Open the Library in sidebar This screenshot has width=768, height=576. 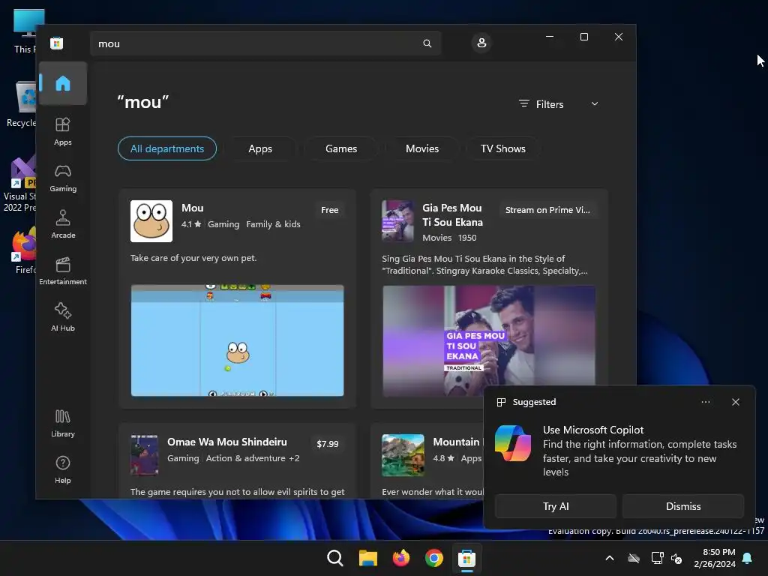pyautogui.click(x=63, y=423)
